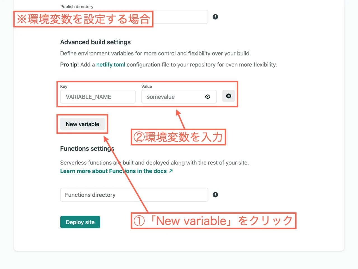Click the New variable button
This screenshot has height=269, width=358.
tap(82, 124)
